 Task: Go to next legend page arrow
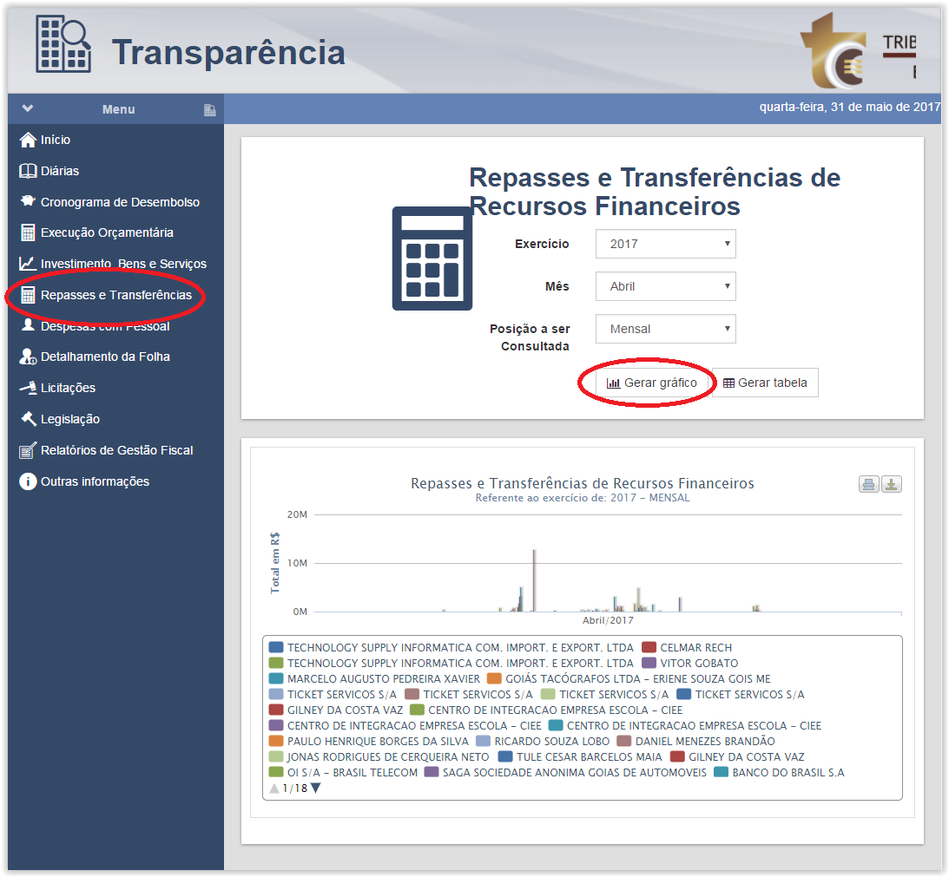click(x=316, y=789)
